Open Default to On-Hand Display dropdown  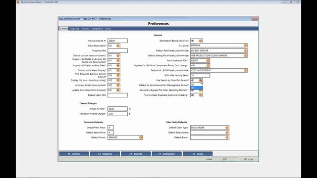tap(118, 70)
